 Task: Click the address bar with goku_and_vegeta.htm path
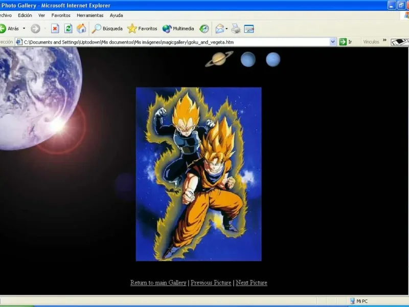[x=176, y=42]
